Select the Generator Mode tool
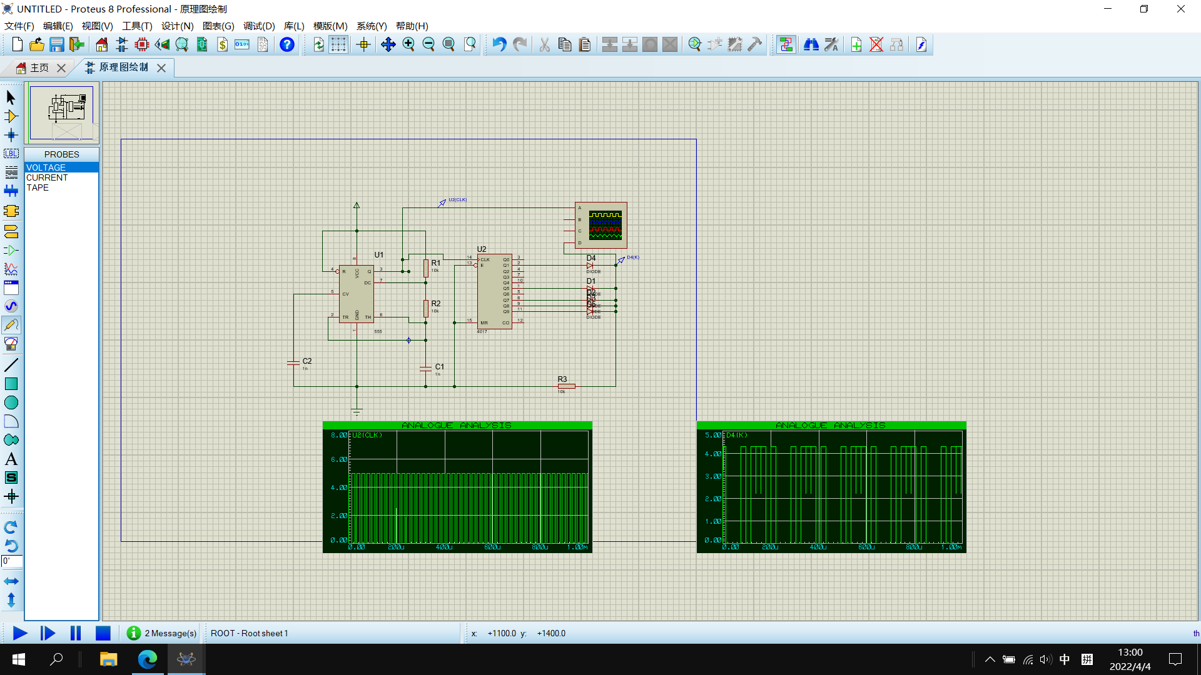Screen dimensions: 1201x675 point(11,306)
